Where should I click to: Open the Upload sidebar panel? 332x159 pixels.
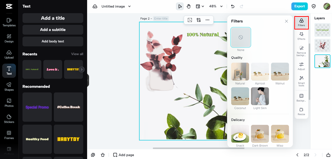(9, 55)
